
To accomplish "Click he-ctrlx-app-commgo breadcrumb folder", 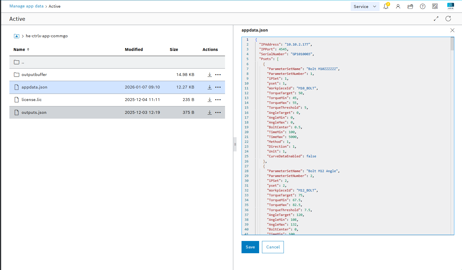I will coord(47,36).
